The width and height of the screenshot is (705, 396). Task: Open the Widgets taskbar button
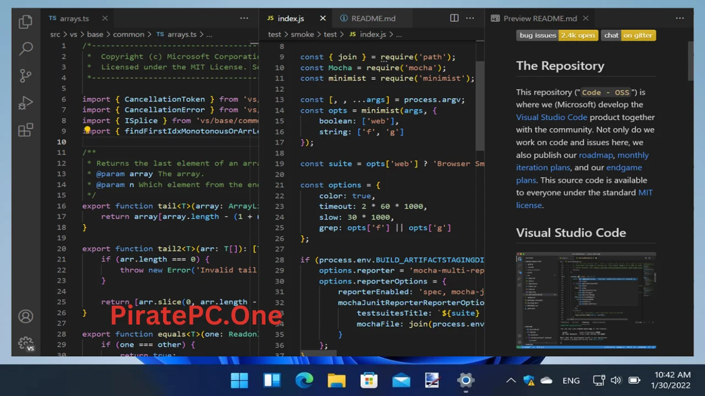[272, 380]
